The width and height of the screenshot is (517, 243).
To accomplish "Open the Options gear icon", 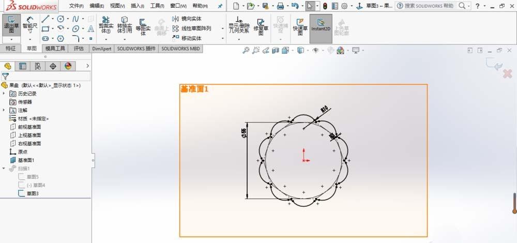I will pyautogui.click(x=344, y=6).
